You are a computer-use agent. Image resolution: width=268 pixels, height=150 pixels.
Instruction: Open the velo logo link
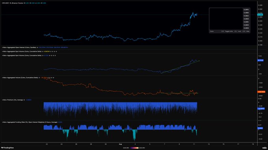[264, 148]
